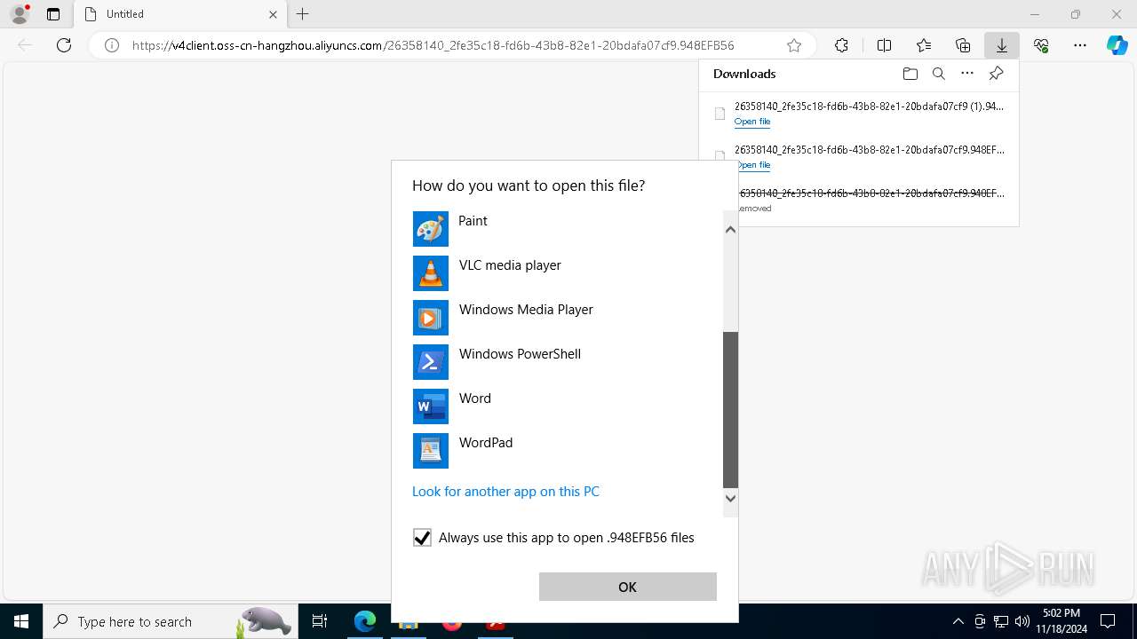This screenshot has height=639, width=1137.
Task: View site information icon in address bar
Action: pos(112,45)
